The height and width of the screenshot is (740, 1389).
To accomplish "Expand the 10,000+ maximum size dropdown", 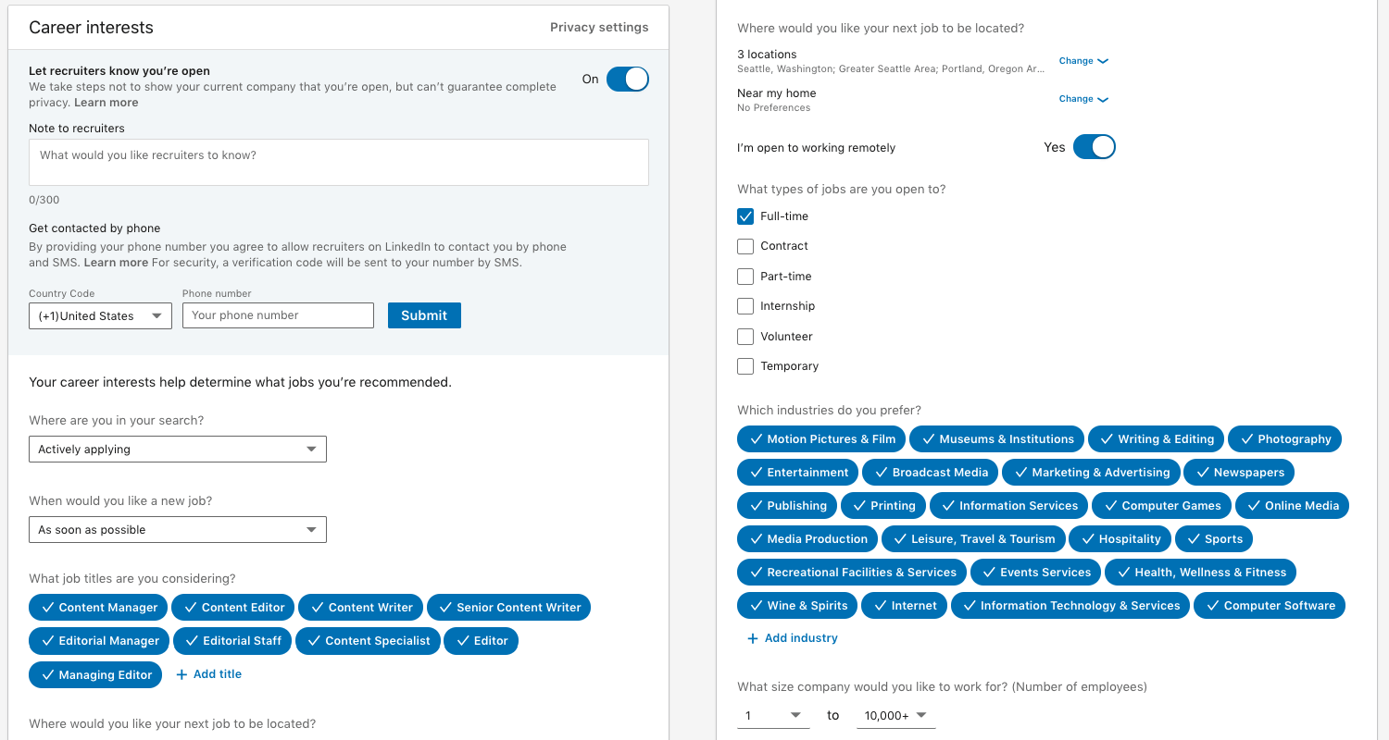I will pos(895,714).
